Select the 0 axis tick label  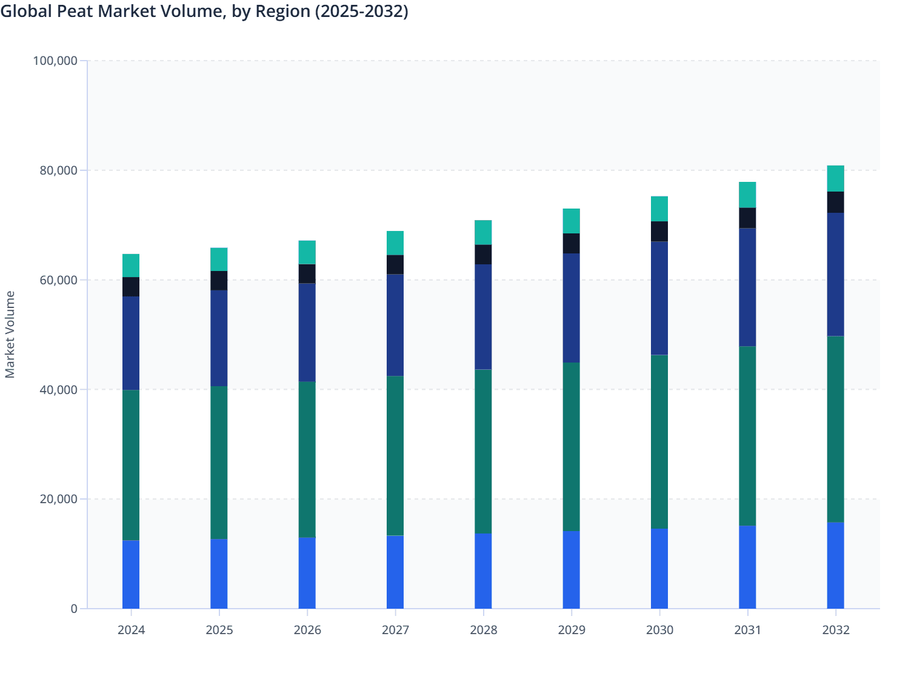pyautogui.click(x=74, y=608)
